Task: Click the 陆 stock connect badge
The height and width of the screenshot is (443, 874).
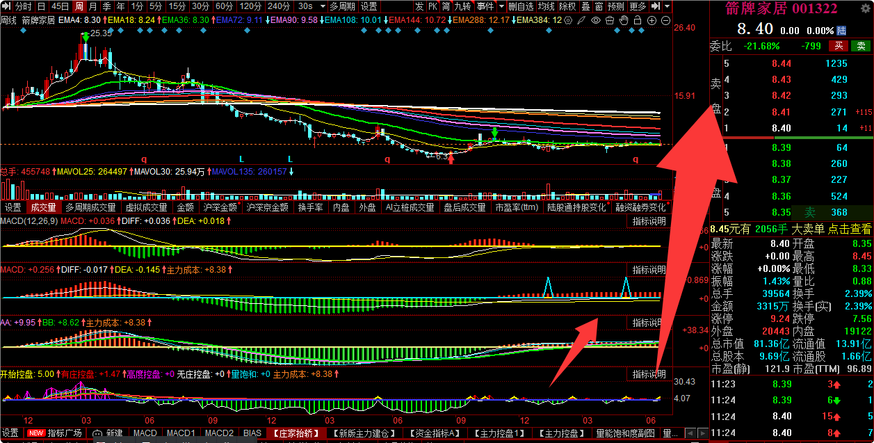Action: coord(841,31)
